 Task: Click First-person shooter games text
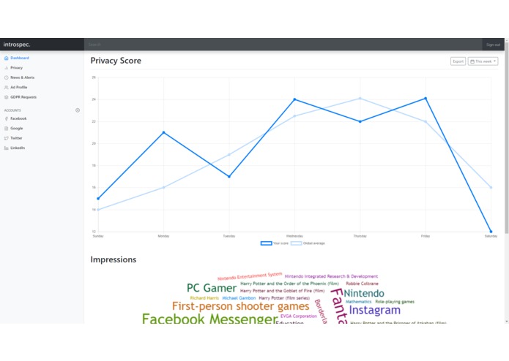coord(240,306)
